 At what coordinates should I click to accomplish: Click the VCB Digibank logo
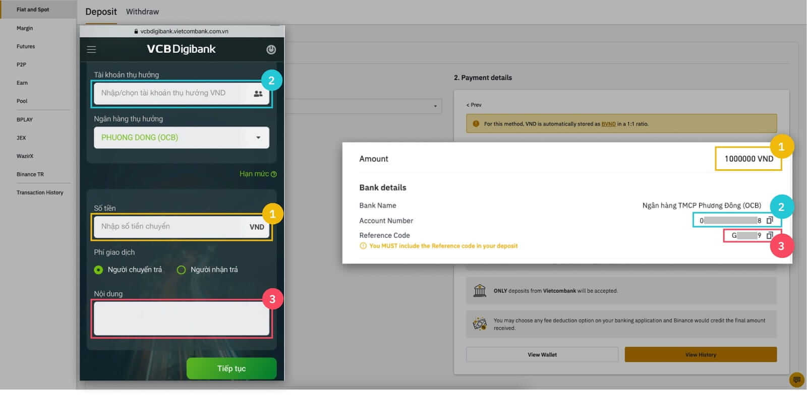tap(181, 49)
